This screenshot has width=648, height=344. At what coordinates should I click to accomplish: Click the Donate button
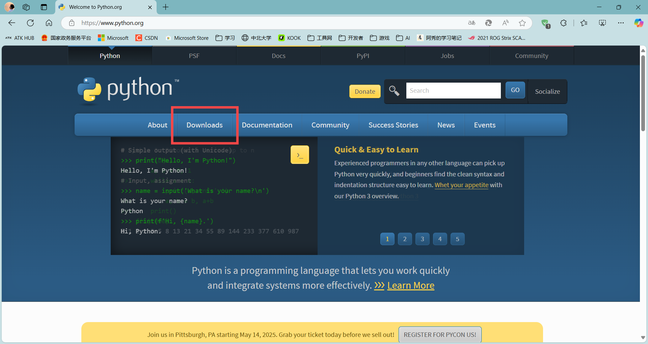point(365,91)
